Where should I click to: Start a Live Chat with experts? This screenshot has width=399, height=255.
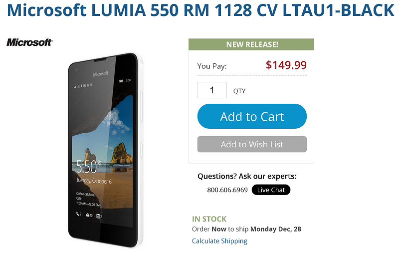tap(271, 190)
